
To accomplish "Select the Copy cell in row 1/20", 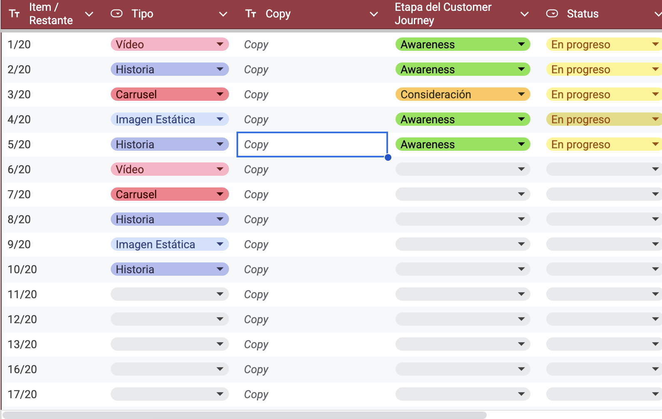I will [x=312, y=44].
